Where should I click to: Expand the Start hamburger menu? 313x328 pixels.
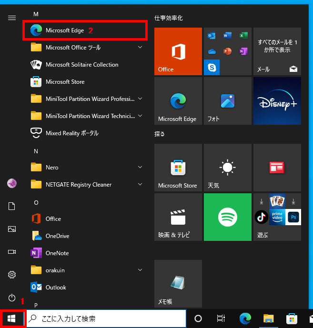(12, 18)
